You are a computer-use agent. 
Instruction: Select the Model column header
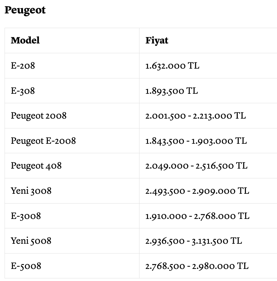pos(25,40)
